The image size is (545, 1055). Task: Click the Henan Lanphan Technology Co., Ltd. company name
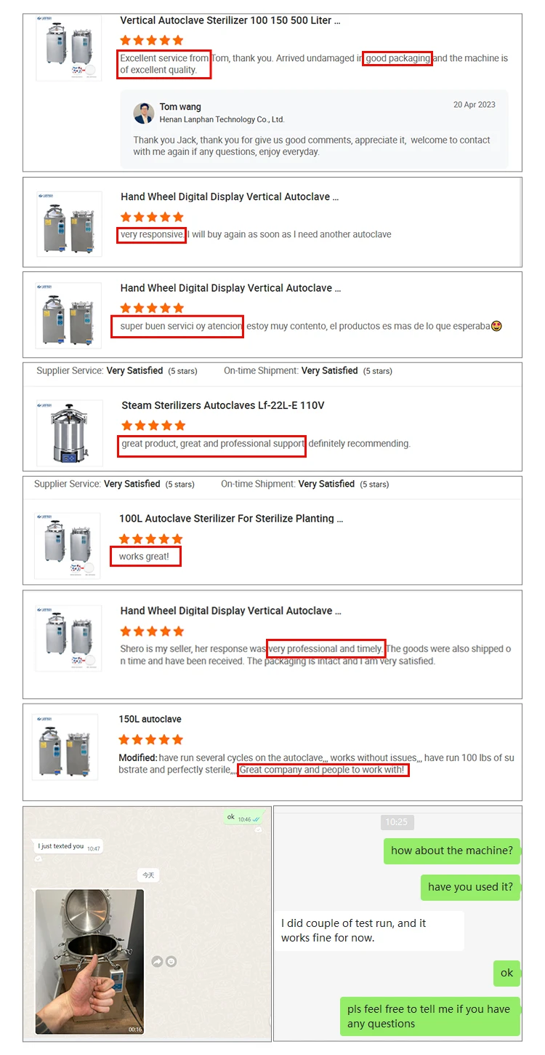[222, 119]
